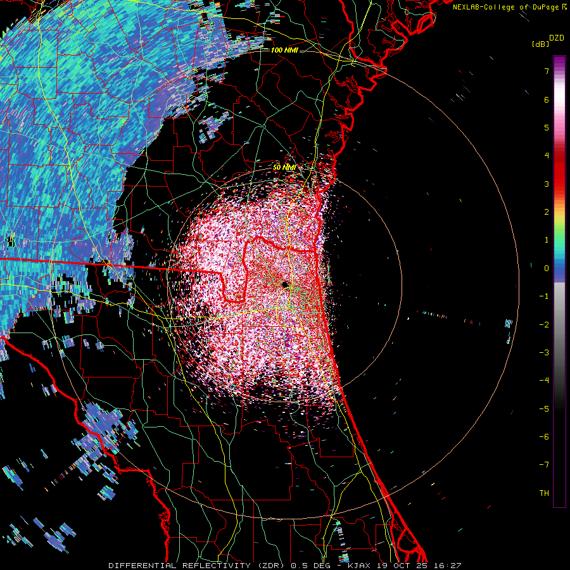Image resolution: width=570 pixels, height=570 pixels.
Task: Click the 0 value on the color scale
Action: tap(547, 269)
